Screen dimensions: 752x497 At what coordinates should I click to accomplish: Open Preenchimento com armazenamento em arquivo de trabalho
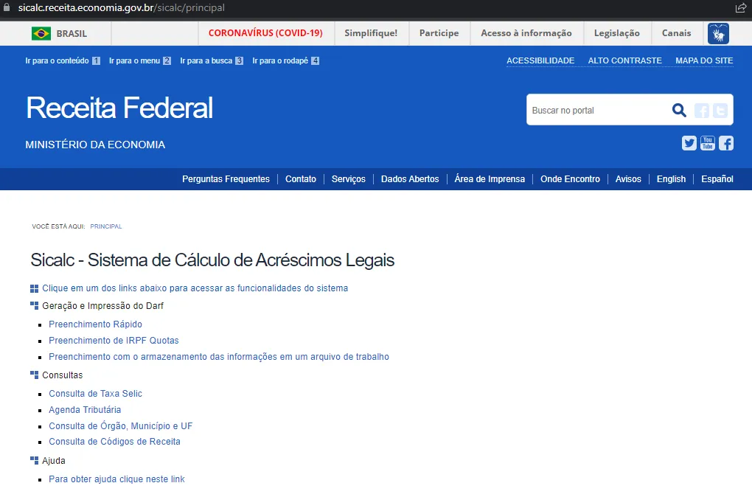[x=219, y=357]
